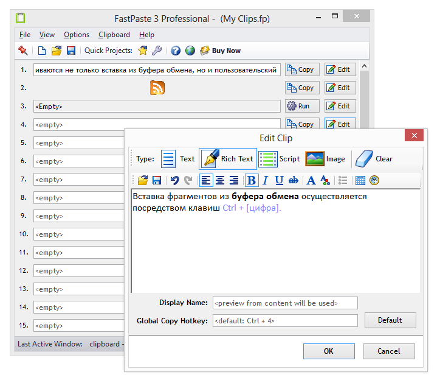
Task: Copy clip 2
Action: click(x=302, y=88)
